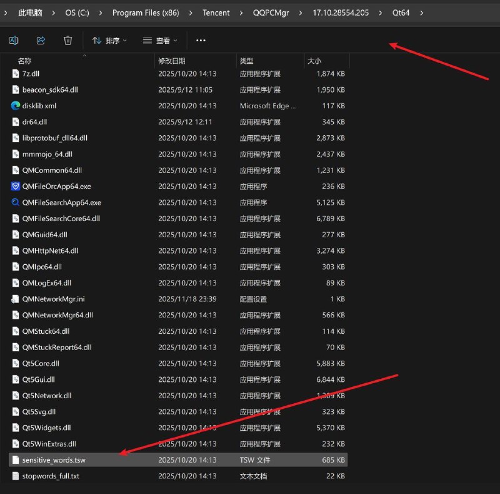Viewport: 500px width, 494px height.
Task: Expand the chevron after Tencent breadcrumb
Action: pos(241,13)
